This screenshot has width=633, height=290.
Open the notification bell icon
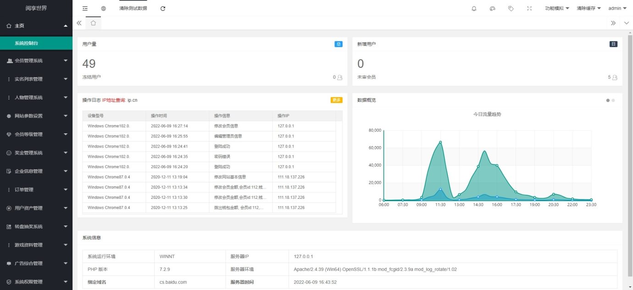tap(474, 8)
